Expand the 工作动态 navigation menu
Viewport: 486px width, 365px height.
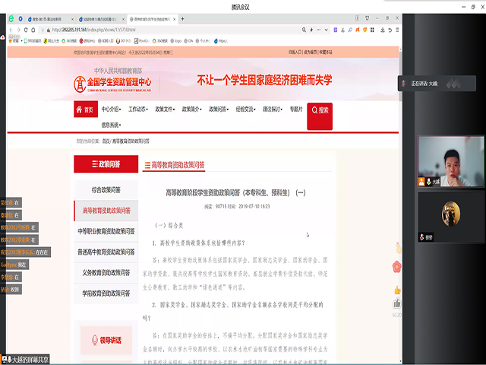138,109
